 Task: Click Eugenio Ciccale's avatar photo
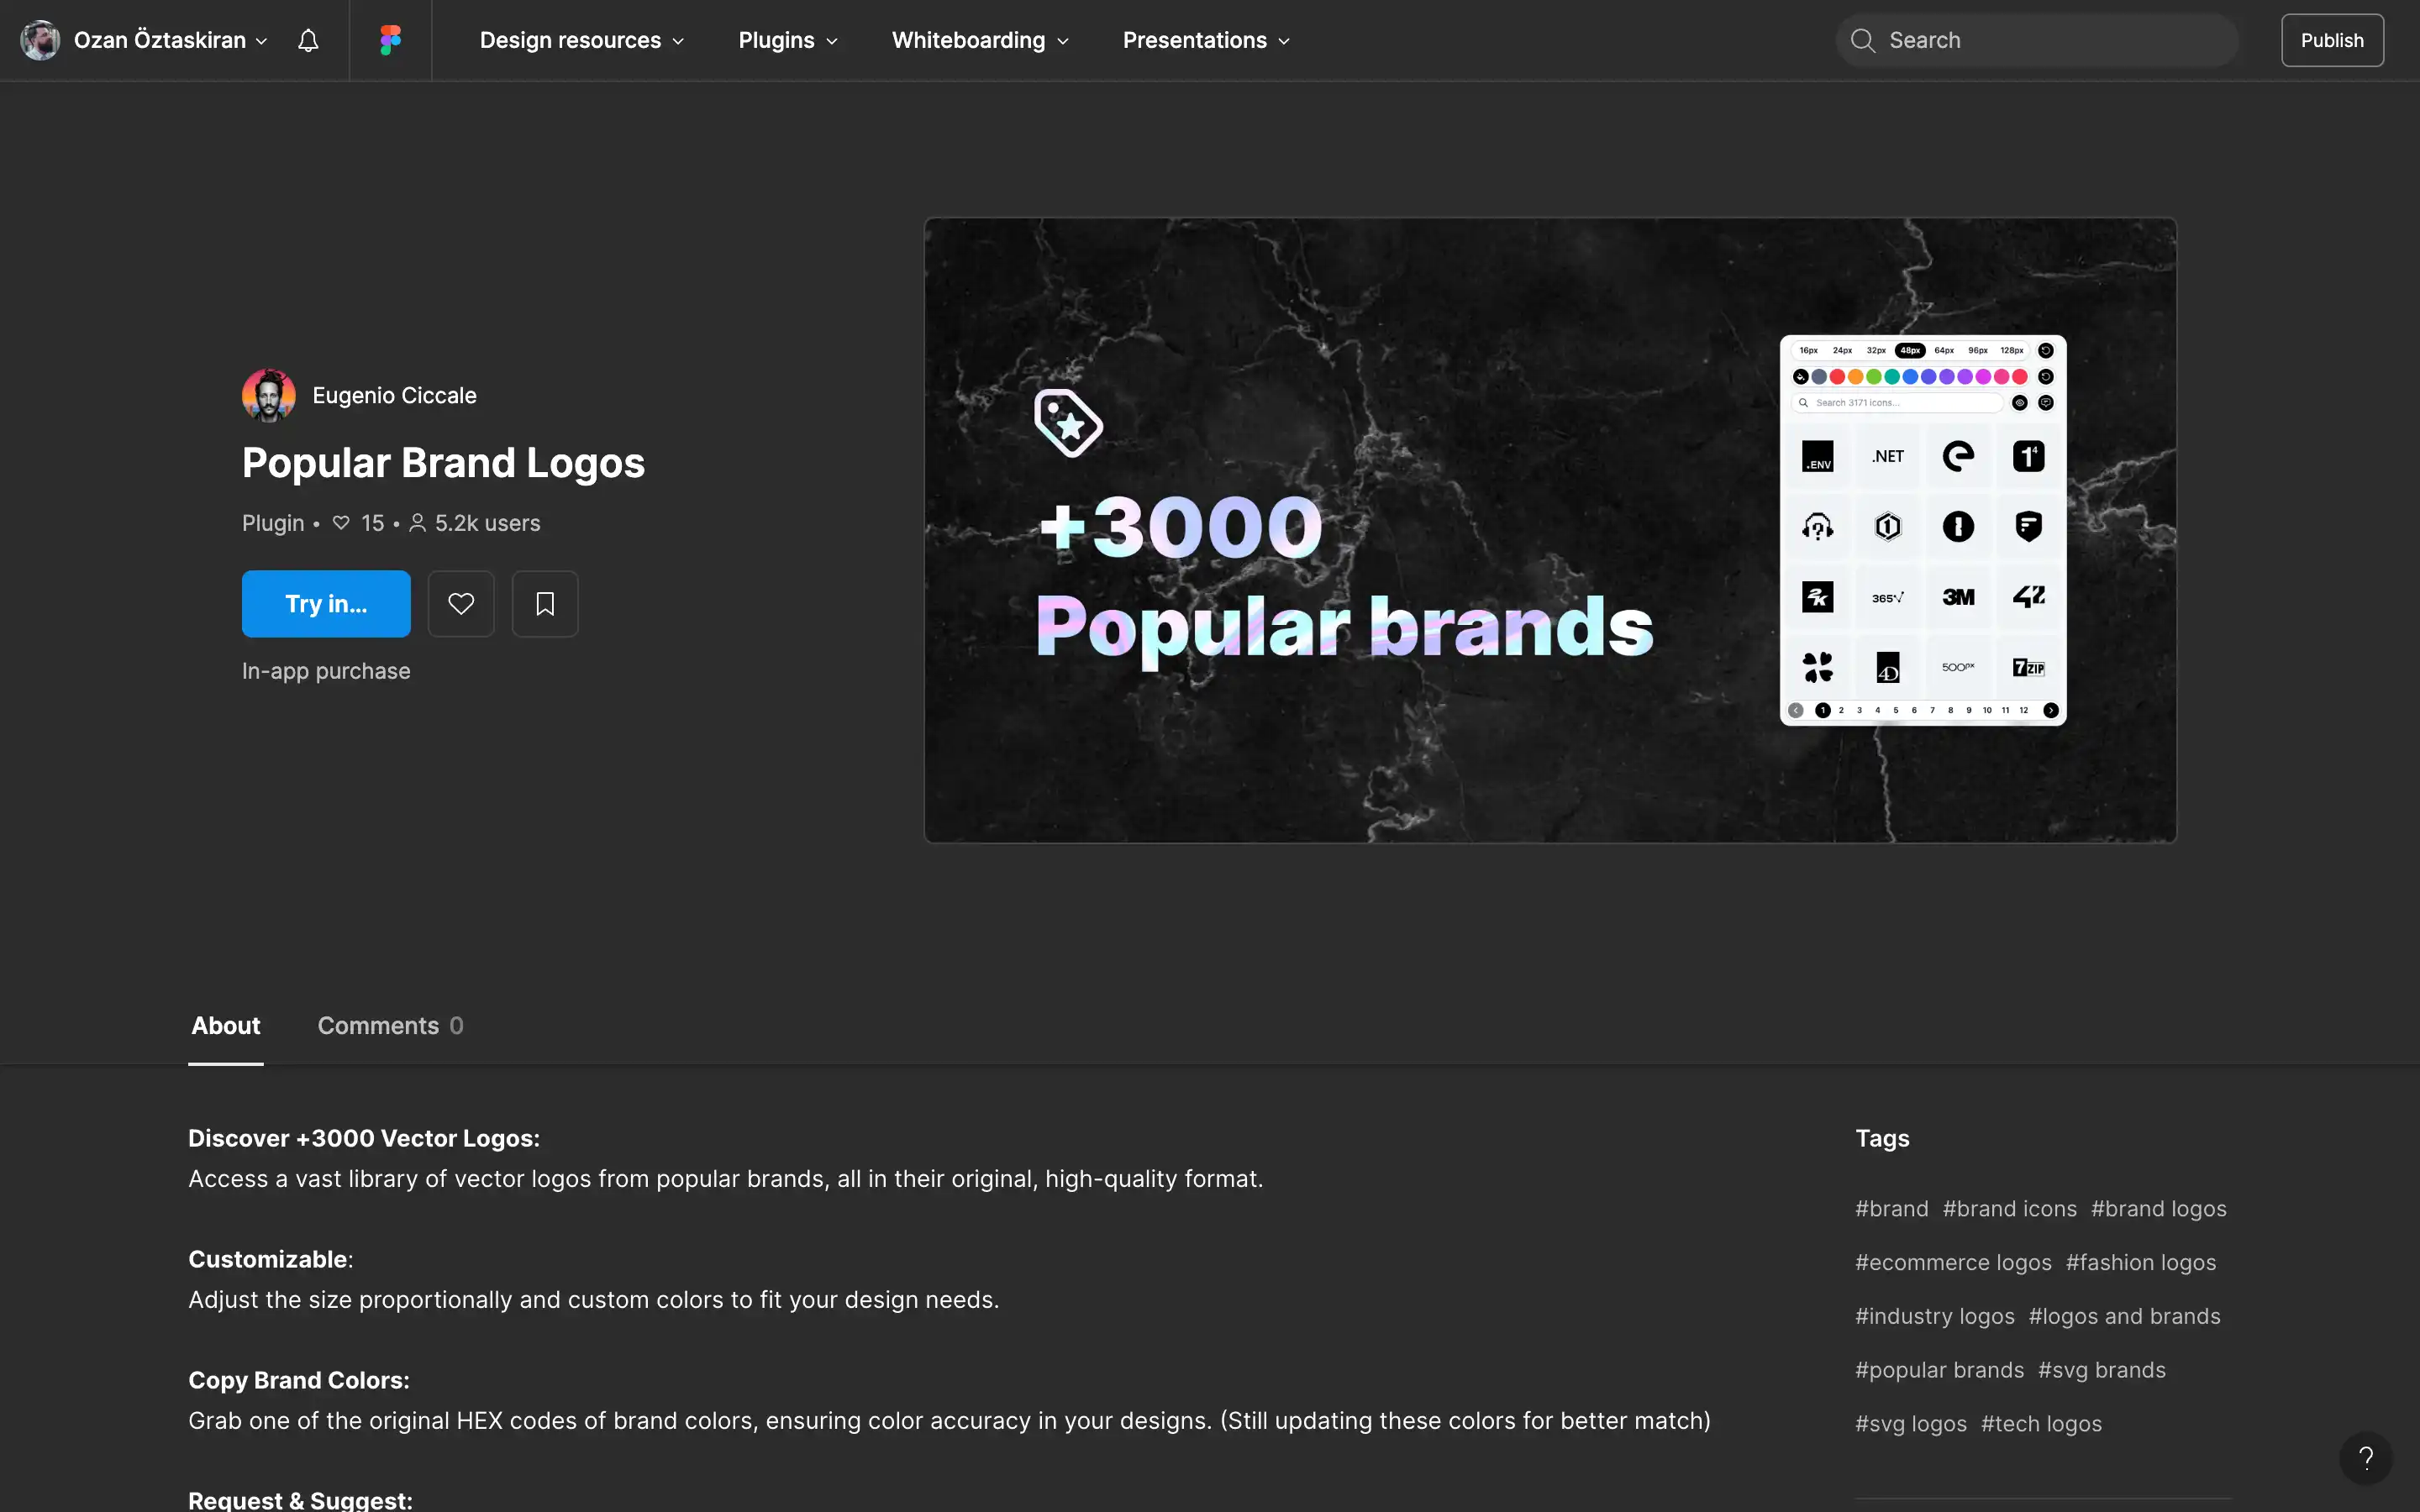269,395
